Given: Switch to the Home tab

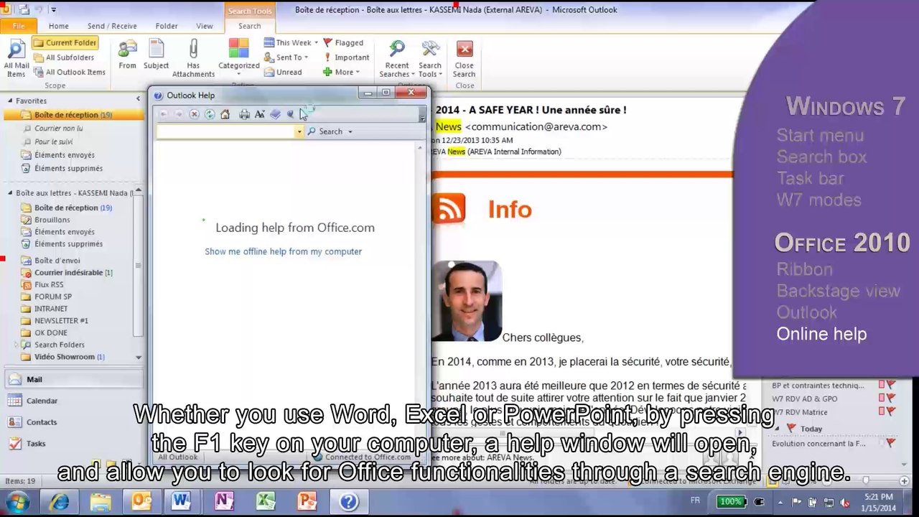Looking at the screenshot, I should tap(59, 26).
